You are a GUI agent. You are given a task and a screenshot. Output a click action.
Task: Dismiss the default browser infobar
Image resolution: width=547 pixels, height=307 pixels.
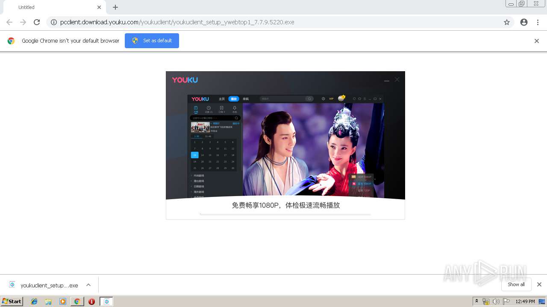[537, 41]
